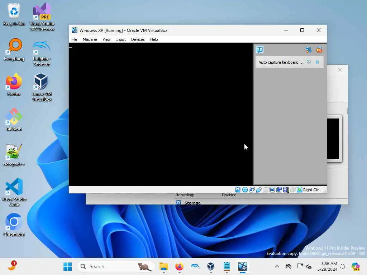Click inside the black VM display area
367x275 pixels.
[161, 114]
